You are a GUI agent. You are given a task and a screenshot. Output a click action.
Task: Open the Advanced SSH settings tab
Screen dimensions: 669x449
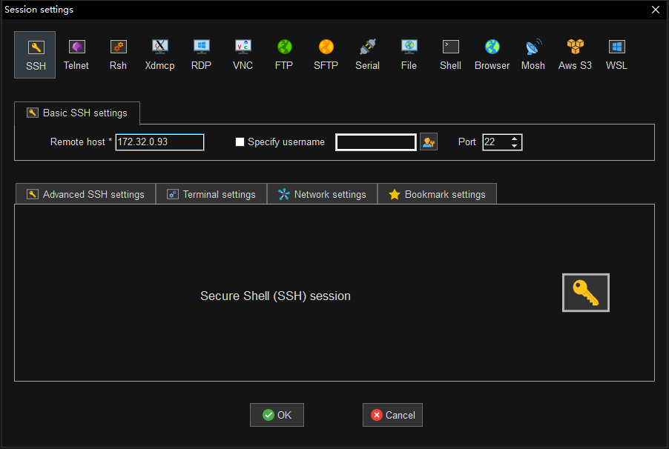[86, 194]
